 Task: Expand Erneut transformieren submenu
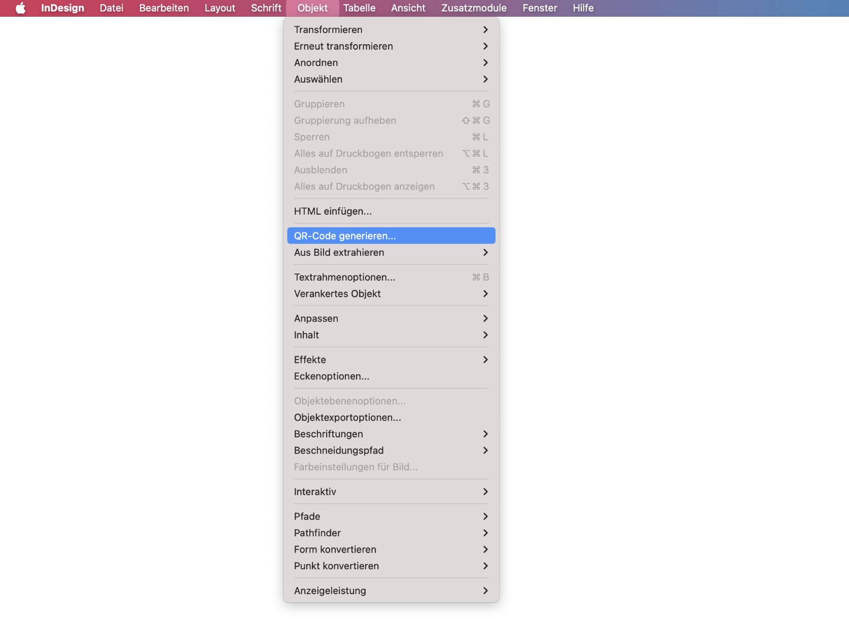click(x=391, y=46)
